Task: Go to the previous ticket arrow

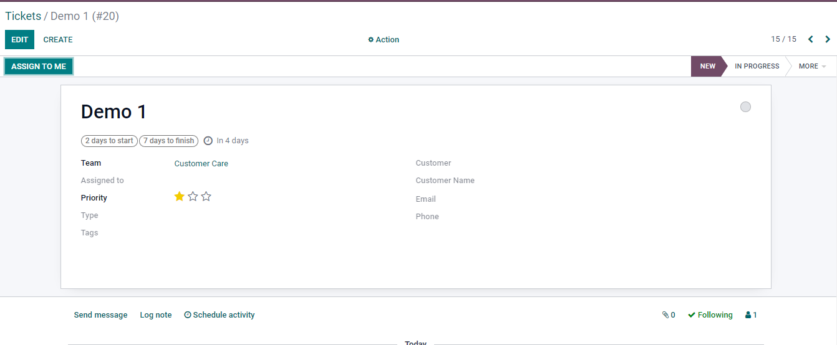Action: pos(811,39)
